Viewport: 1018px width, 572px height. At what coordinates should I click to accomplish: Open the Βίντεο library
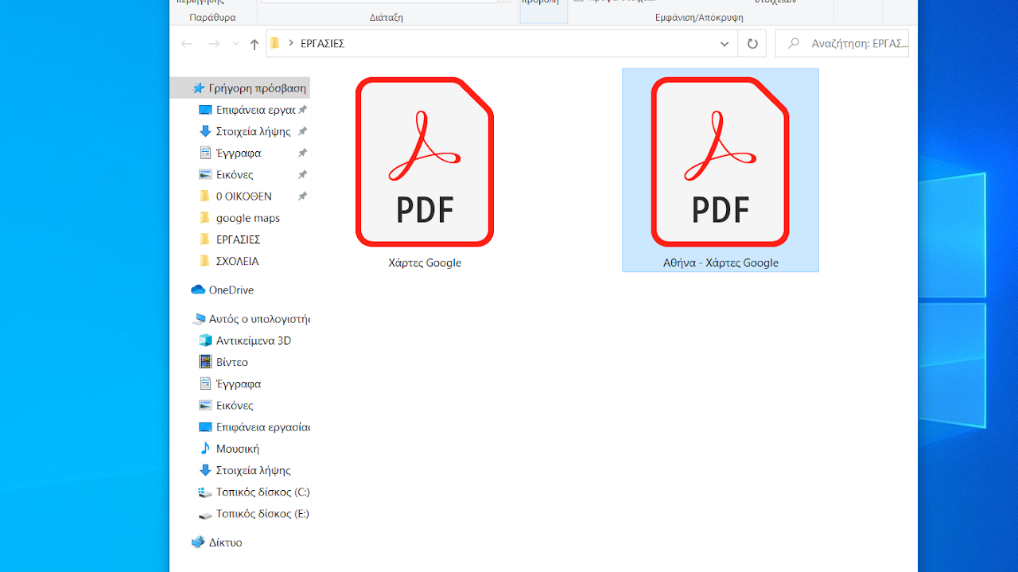[224, 362]
